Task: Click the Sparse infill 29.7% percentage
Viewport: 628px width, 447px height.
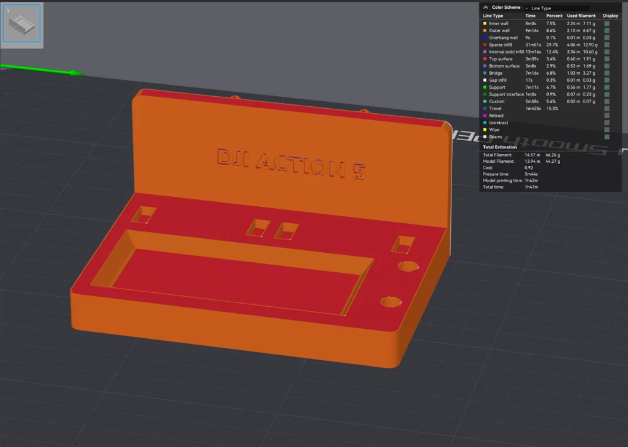Action: [552, 45]
